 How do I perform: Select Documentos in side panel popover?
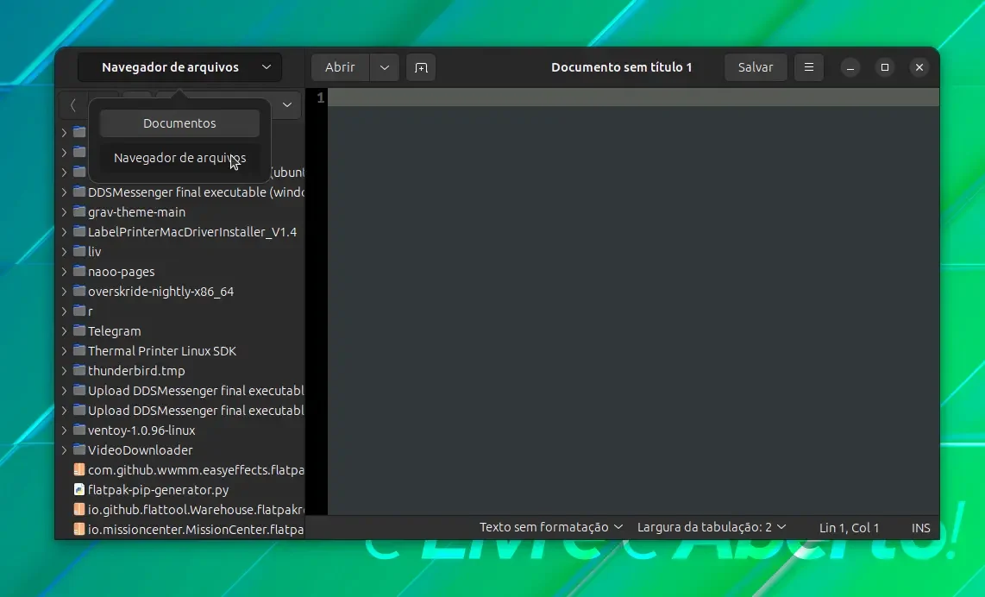click(179, 123)
